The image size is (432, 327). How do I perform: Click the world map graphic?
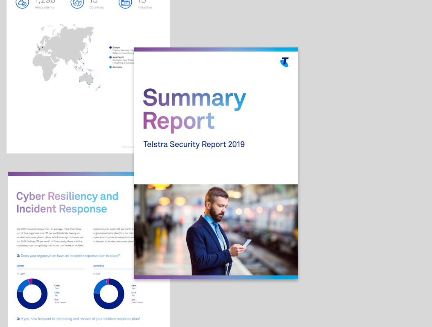pos(65,55)
